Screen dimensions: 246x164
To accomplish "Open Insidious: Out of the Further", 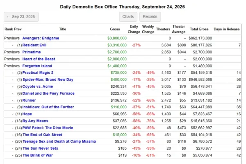I will [48, 107].
